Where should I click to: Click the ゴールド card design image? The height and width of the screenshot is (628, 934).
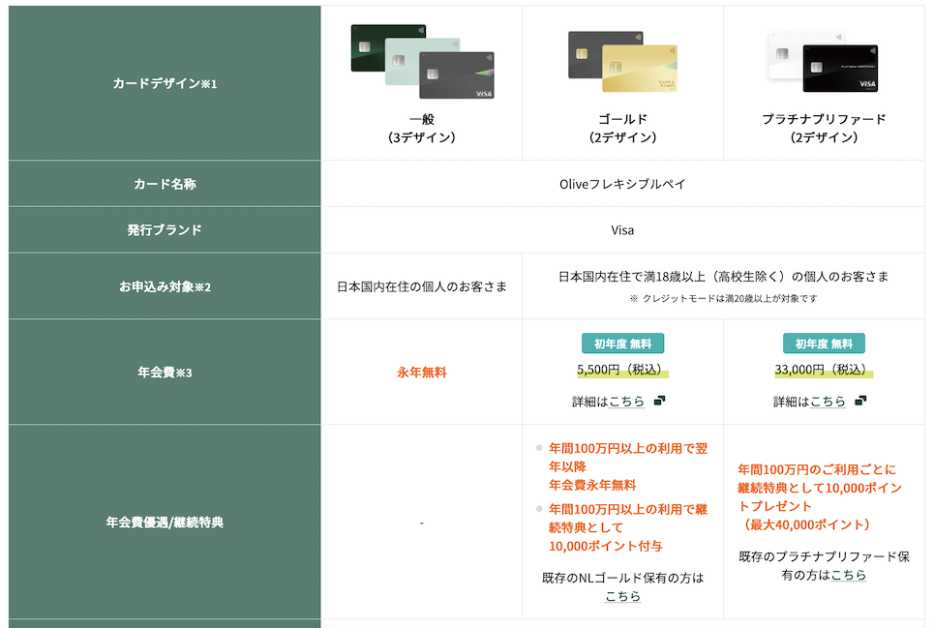[x=622, y=61]
